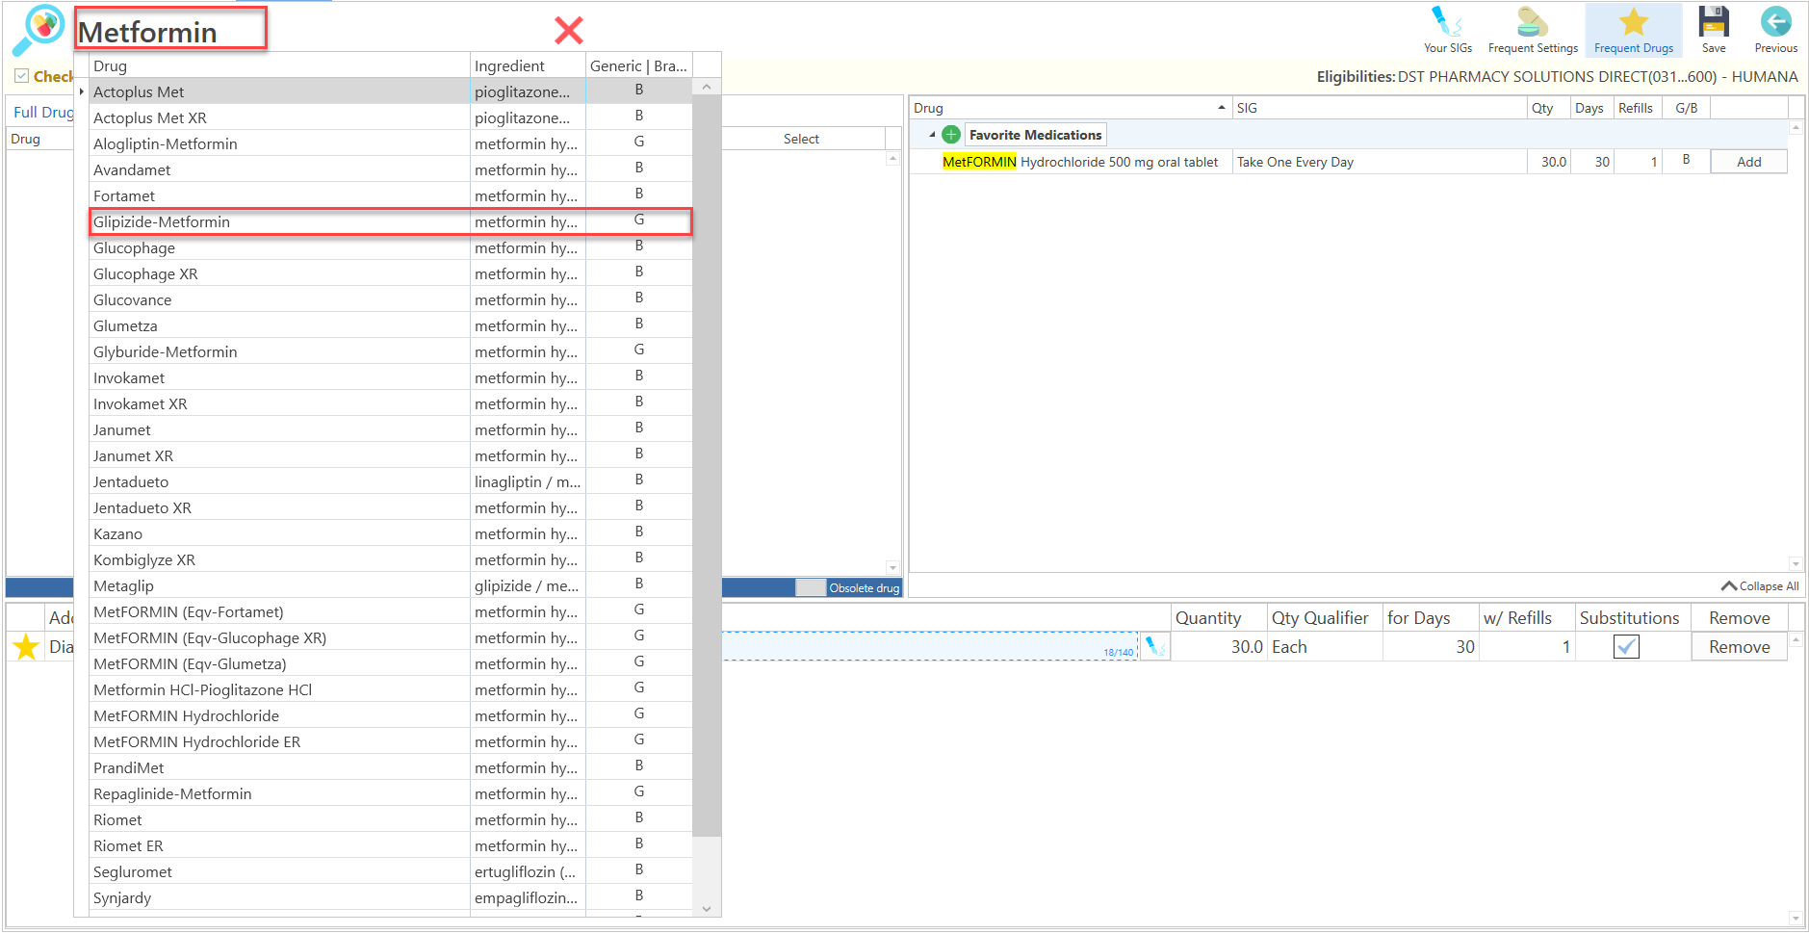Select Invokamet XR drug row
The height and width of the screenshot is (934, 1809).
point(391,403)
